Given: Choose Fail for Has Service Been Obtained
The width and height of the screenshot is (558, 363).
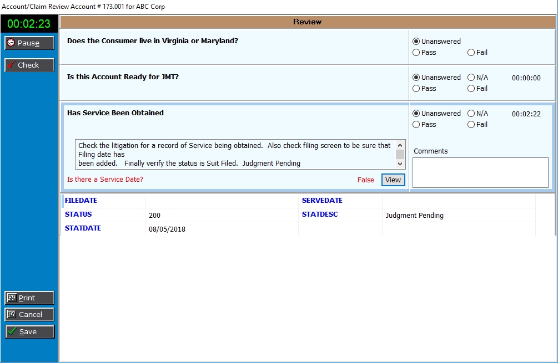Looking at the screenshot, I should [471, 125].
